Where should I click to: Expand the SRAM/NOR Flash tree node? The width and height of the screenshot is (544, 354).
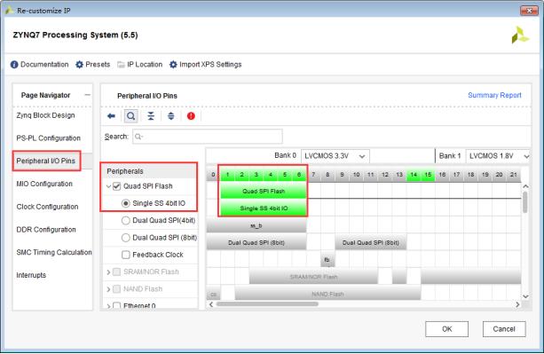(108, 272)
